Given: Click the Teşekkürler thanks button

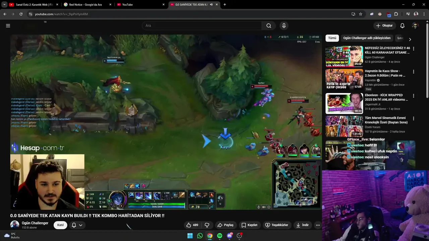Looking at the screenshot, I should click(x=277, y=225).
